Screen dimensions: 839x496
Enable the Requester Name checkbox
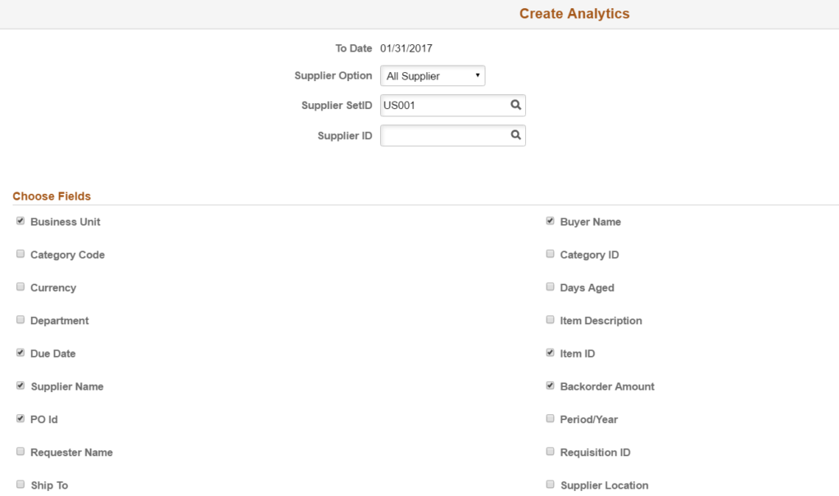click(x=20, y=450)
